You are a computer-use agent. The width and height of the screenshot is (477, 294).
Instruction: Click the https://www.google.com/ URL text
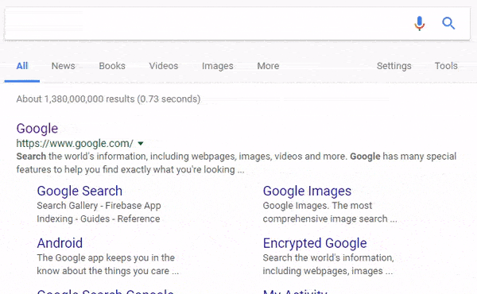pyautogui.click(x=75, y=144)
